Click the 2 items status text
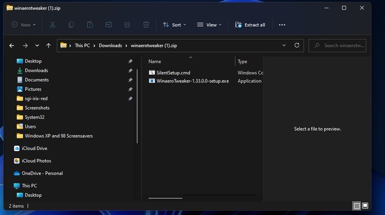This screenshot has width=385, height=215. [x=16, y=206]
